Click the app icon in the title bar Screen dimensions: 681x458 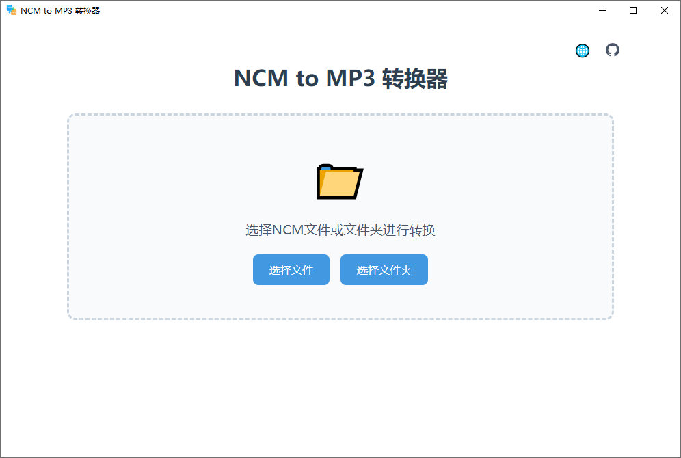(x=12, y=10)
